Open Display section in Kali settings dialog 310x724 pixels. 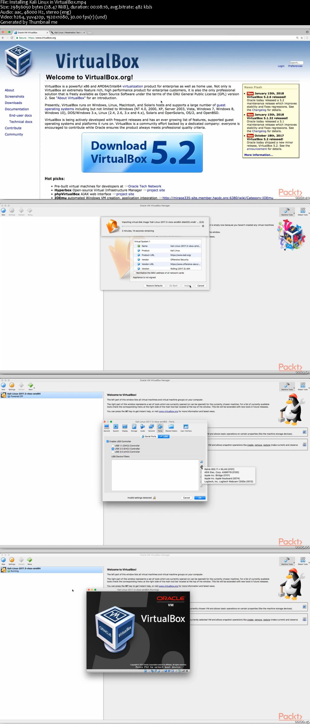[125, 428]
